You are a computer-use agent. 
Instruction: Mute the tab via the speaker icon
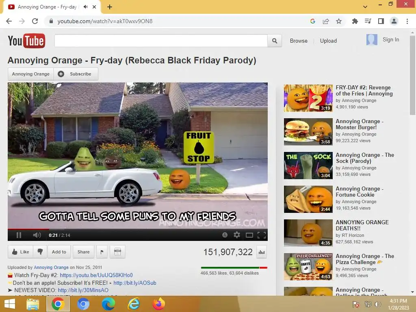[85, 7]
